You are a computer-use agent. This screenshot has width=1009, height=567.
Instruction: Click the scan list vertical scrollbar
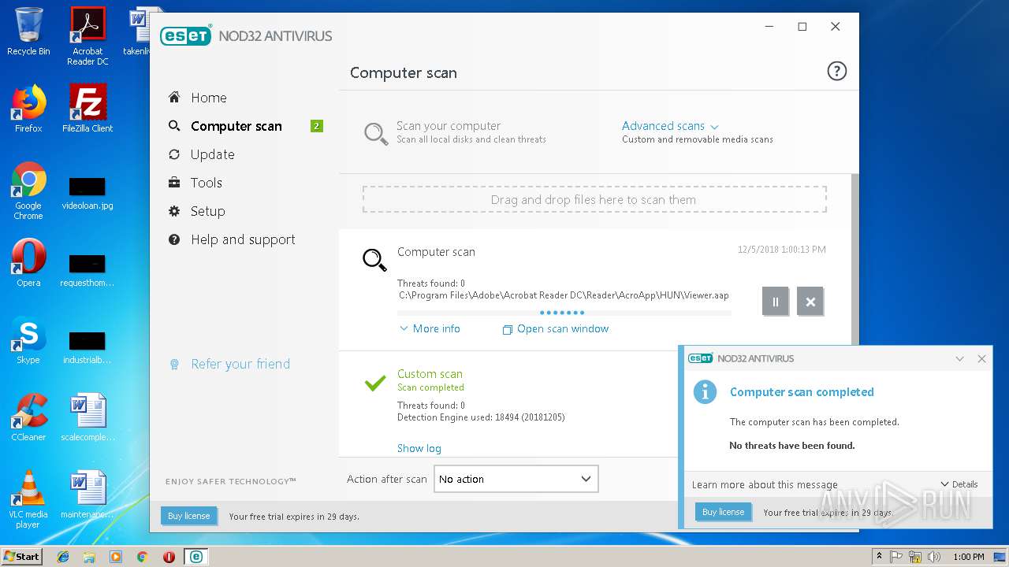click(855, 259)
